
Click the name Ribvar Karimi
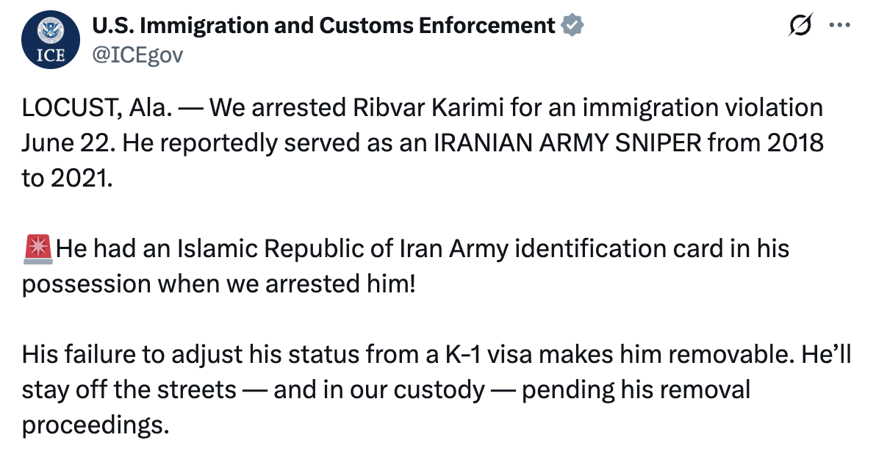coord(428,108)
